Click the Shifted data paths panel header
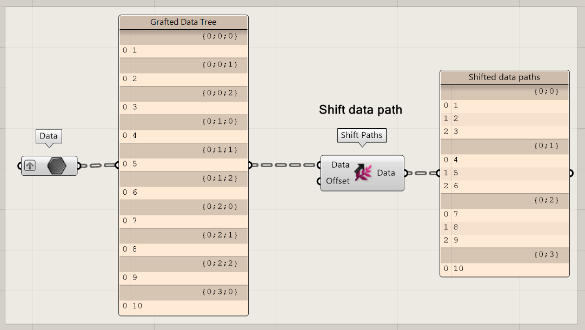585x330 pixels. 504,77
